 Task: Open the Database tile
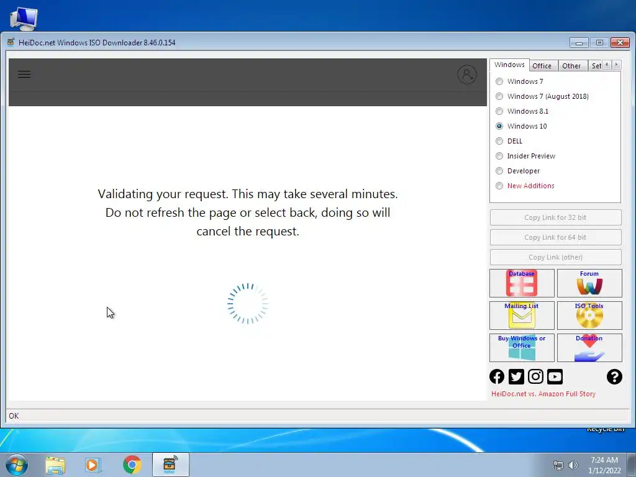[x=522, y=283]
